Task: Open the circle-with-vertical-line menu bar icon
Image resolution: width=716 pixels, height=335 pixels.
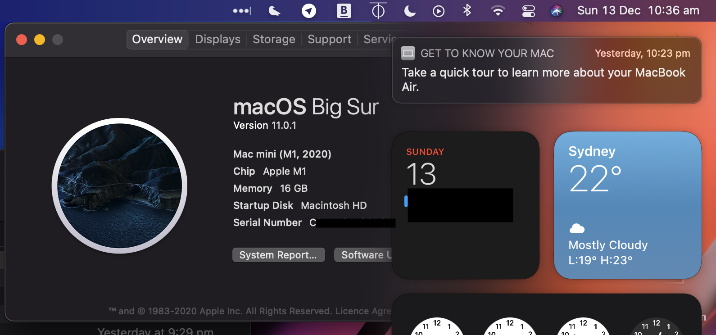Action: pos(378,10)
